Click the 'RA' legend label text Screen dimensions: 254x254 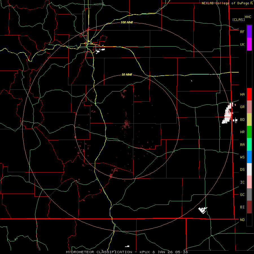242,145
